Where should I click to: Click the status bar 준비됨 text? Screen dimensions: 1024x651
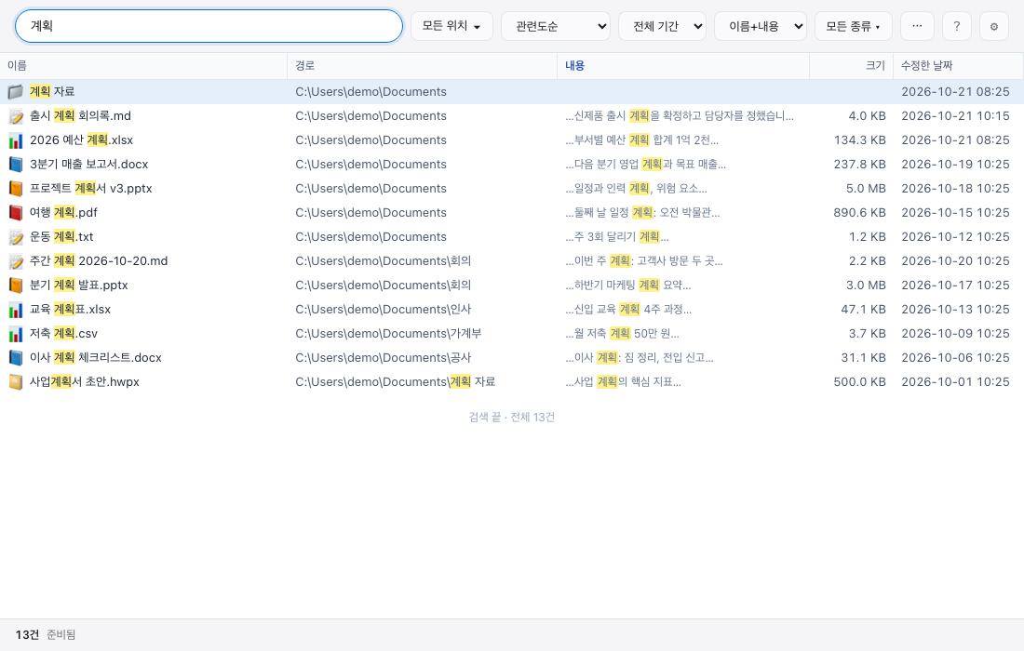tap(61, 634)
